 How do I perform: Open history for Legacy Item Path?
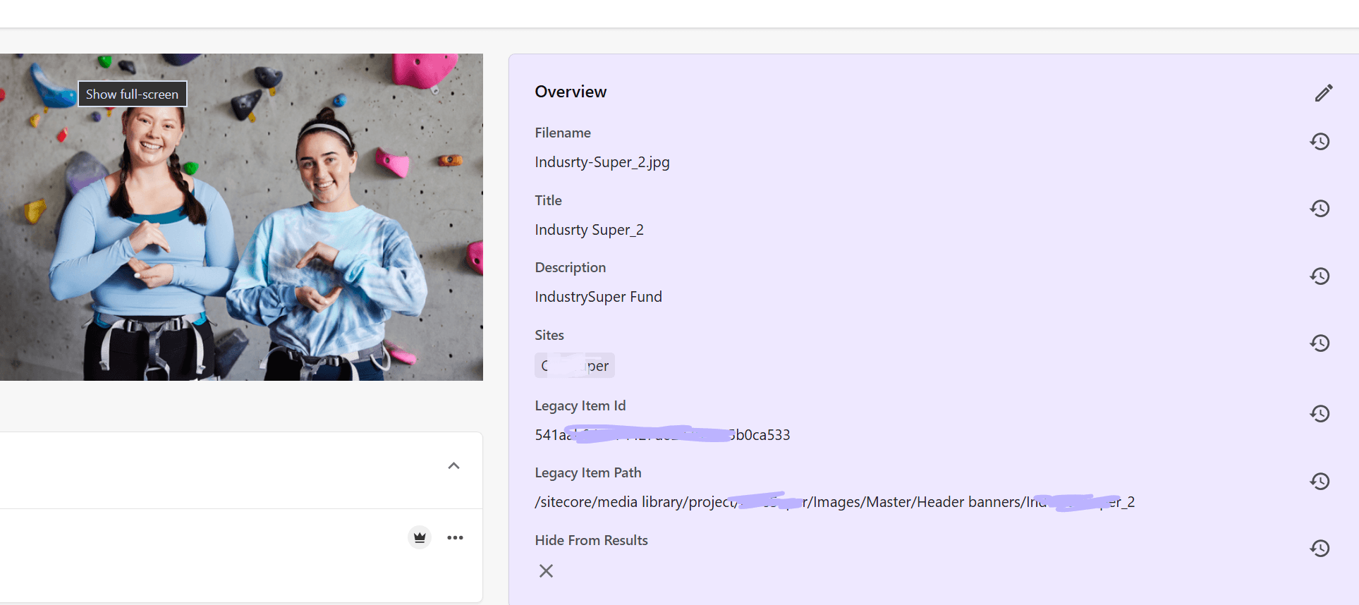pyautogui.click(x=1320, y=482)
